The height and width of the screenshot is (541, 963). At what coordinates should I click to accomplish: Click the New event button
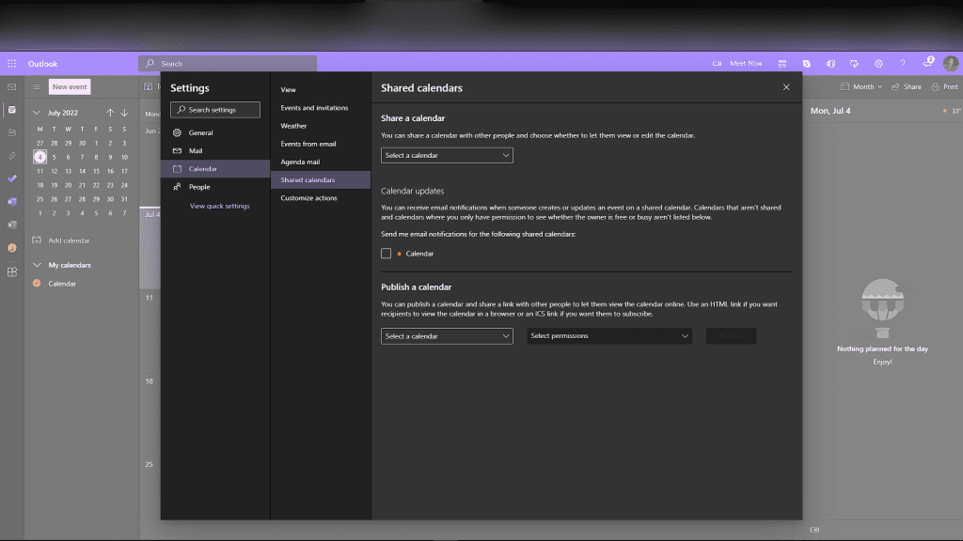(x=70, y=86)
